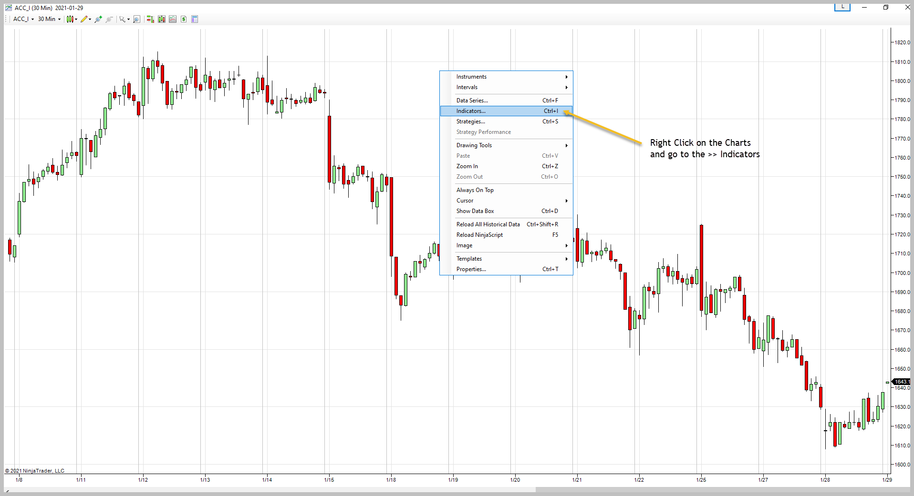Click the 1700.0 price label on axis

902,273
